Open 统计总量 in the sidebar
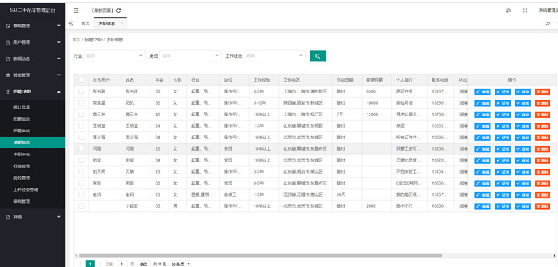558x267 pixels. coord(32,107)
